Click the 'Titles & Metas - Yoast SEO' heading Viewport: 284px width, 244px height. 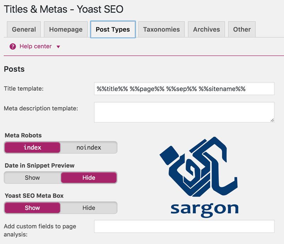pos(64,9)
